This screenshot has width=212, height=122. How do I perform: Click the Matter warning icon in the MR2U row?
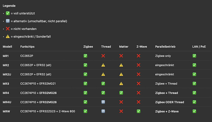[121, 74]
